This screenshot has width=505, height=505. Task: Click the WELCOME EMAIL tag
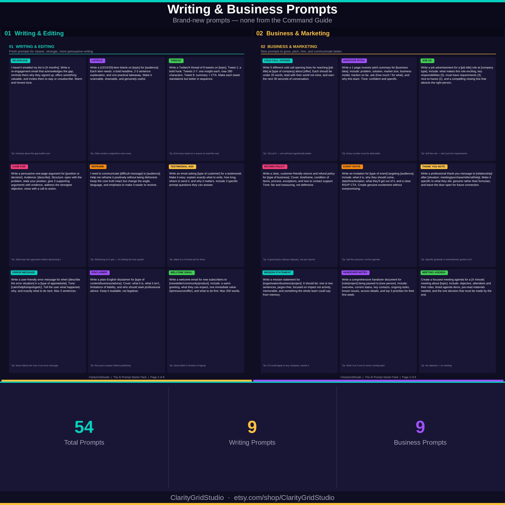pos(182,273)
